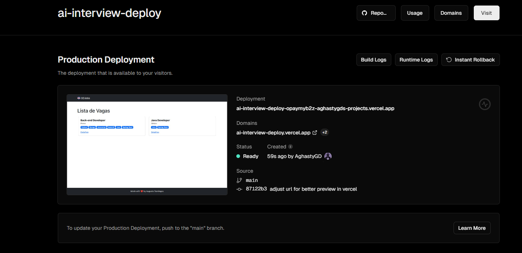Screen dimensions: 522x253
Task: Open the main branch source link
Action: tap(252, 180)
